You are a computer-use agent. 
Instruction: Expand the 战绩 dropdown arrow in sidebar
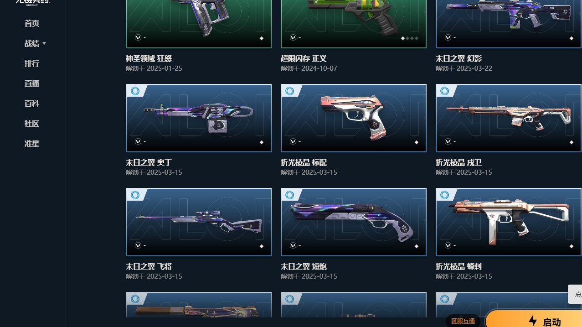pos(44,43)
